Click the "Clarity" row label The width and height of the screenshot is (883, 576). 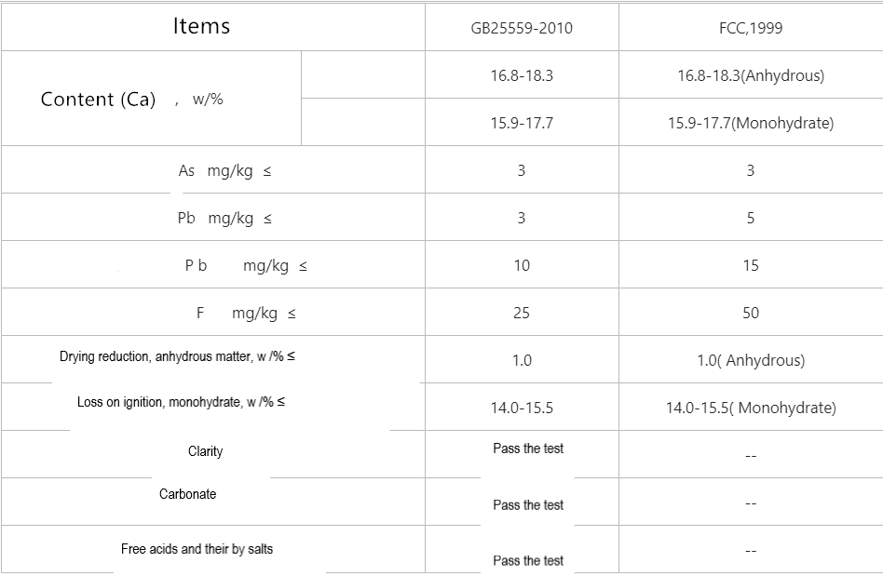pos(205,451)
